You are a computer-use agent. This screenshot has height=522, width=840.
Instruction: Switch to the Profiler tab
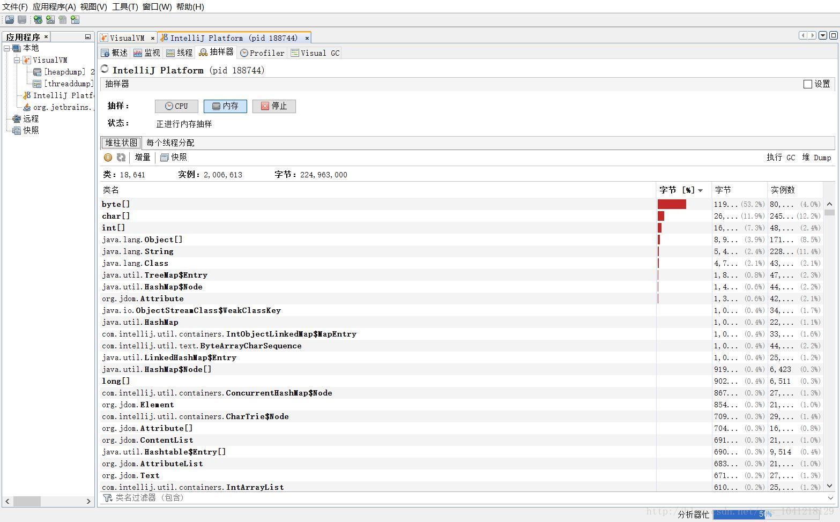point(263,53)
